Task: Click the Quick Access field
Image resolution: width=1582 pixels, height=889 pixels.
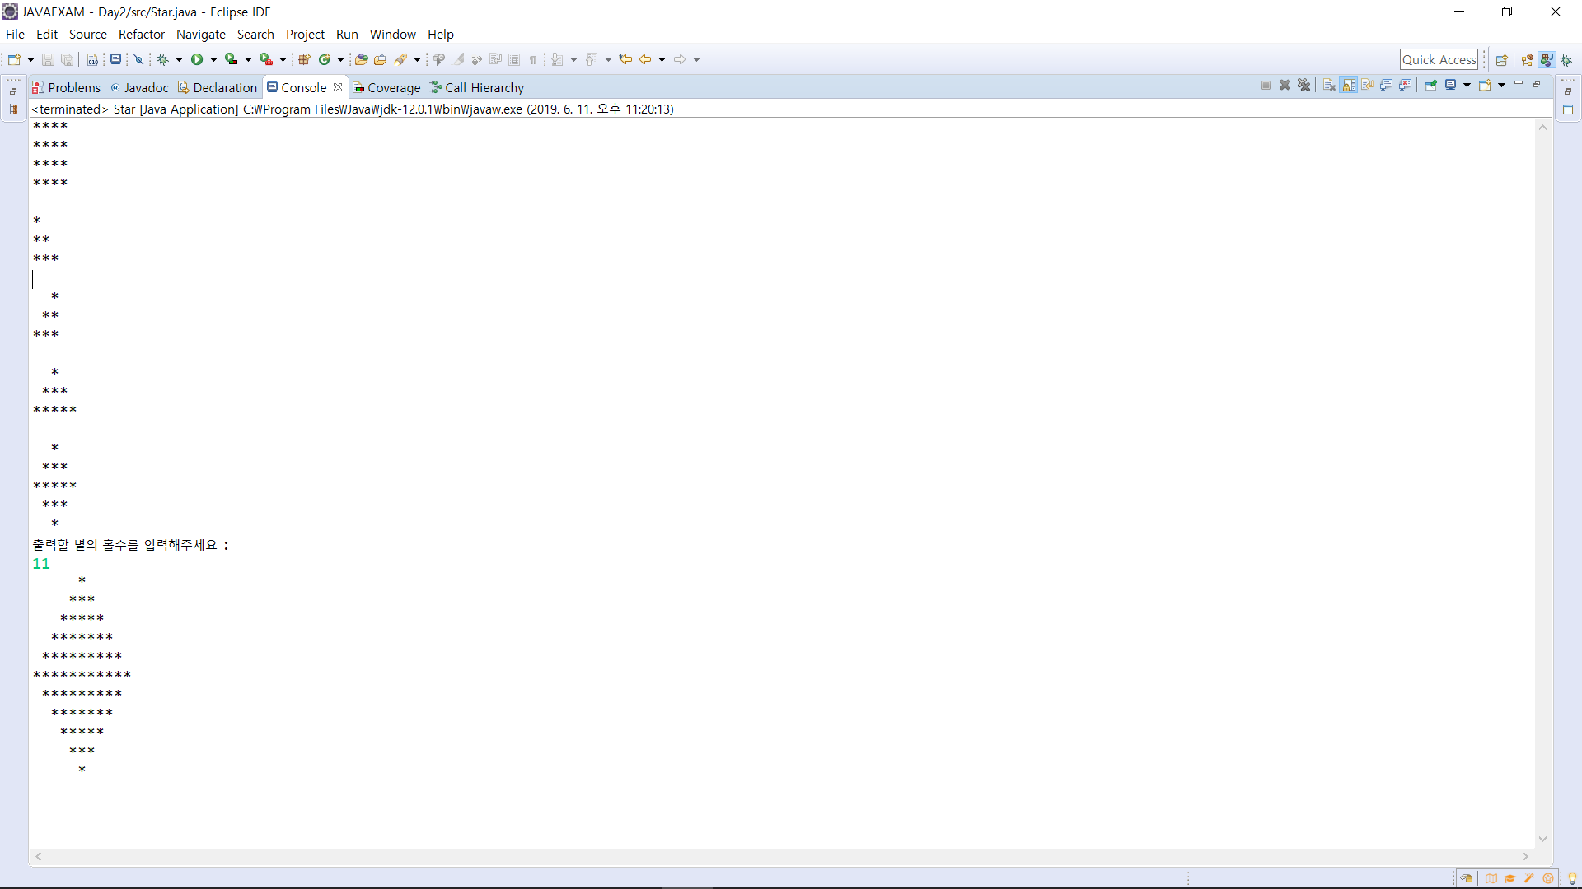Action: 1439,59
